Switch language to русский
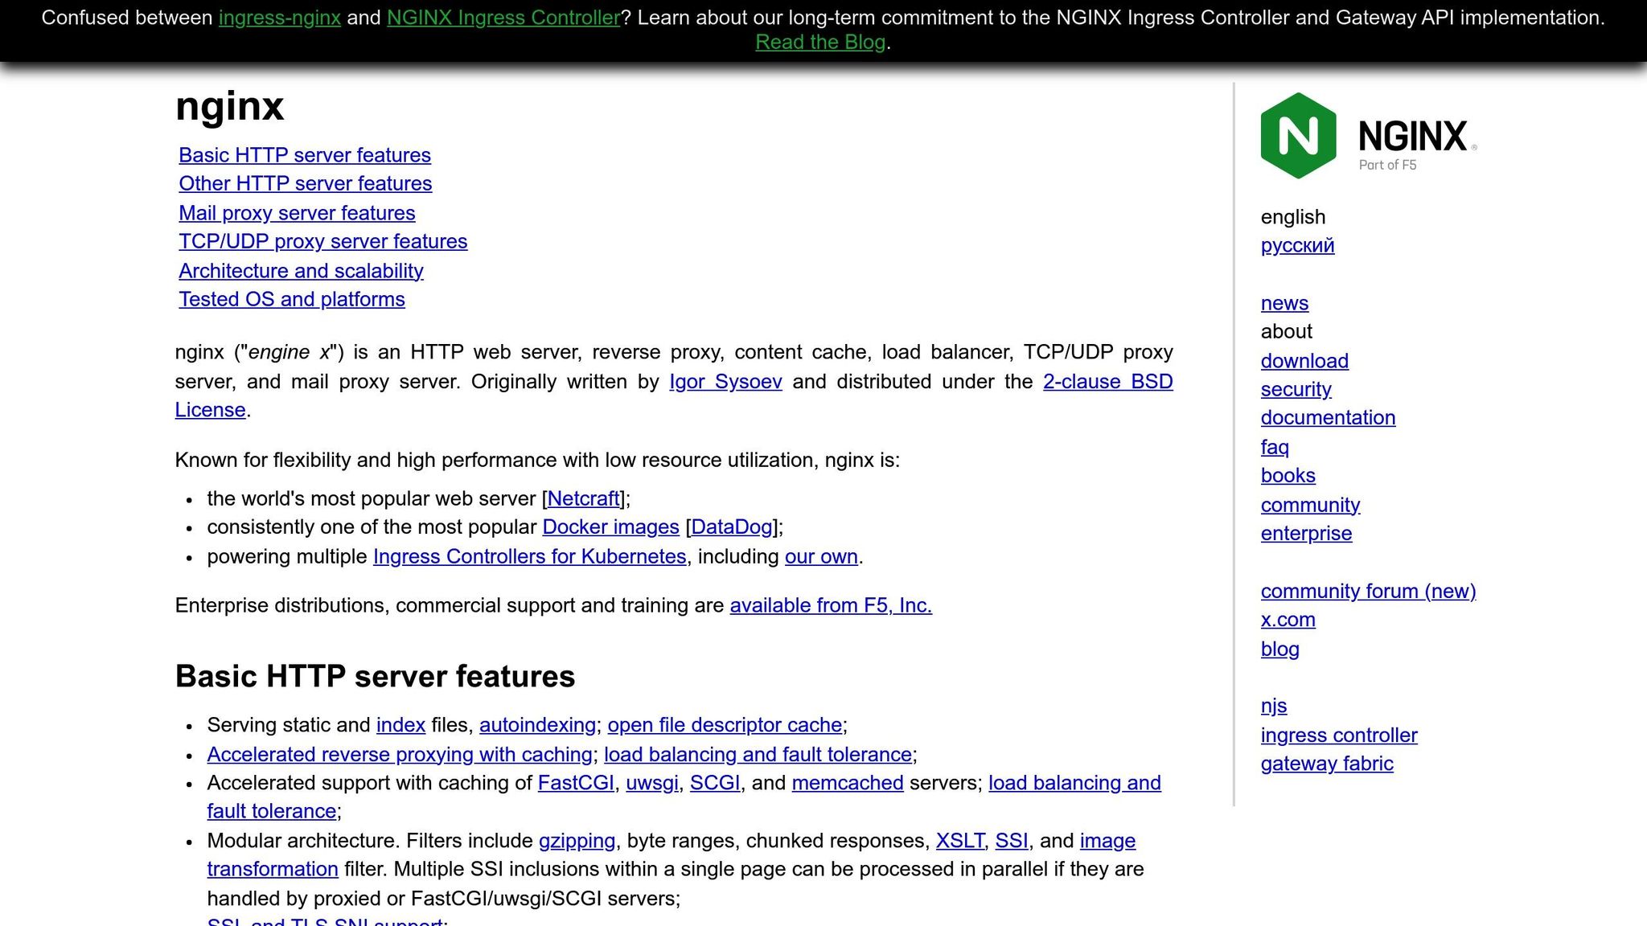The image size is (1647, 926). (x=1296, y=245)
